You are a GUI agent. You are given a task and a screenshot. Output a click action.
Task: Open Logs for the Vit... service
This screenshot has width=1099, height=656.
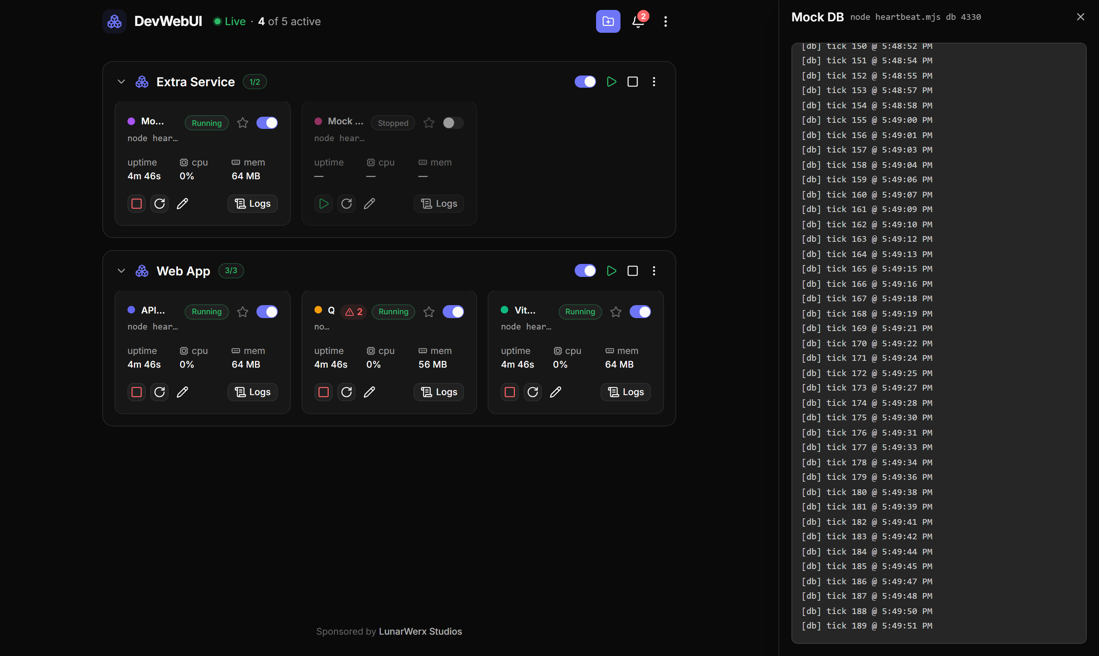pyautogui.click(x=625, y=392)
